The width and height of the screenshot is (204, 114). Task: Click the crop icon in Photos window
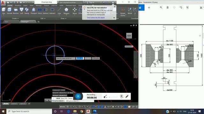(187, 8)
